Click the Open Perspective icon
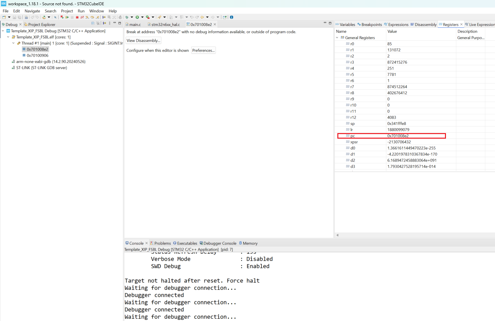Viewport: 495px width, 321px height. pyautogui.click(x=224, y=17)
